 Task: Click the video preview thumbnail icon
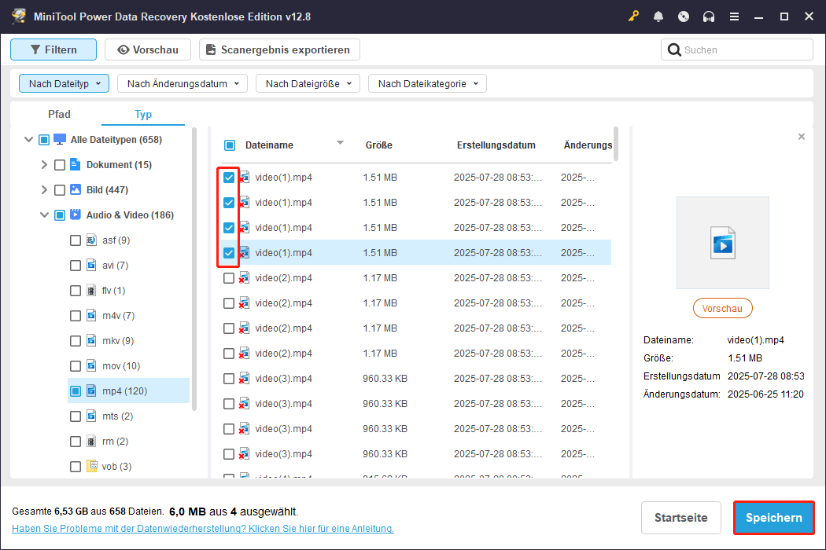(722, 243)
